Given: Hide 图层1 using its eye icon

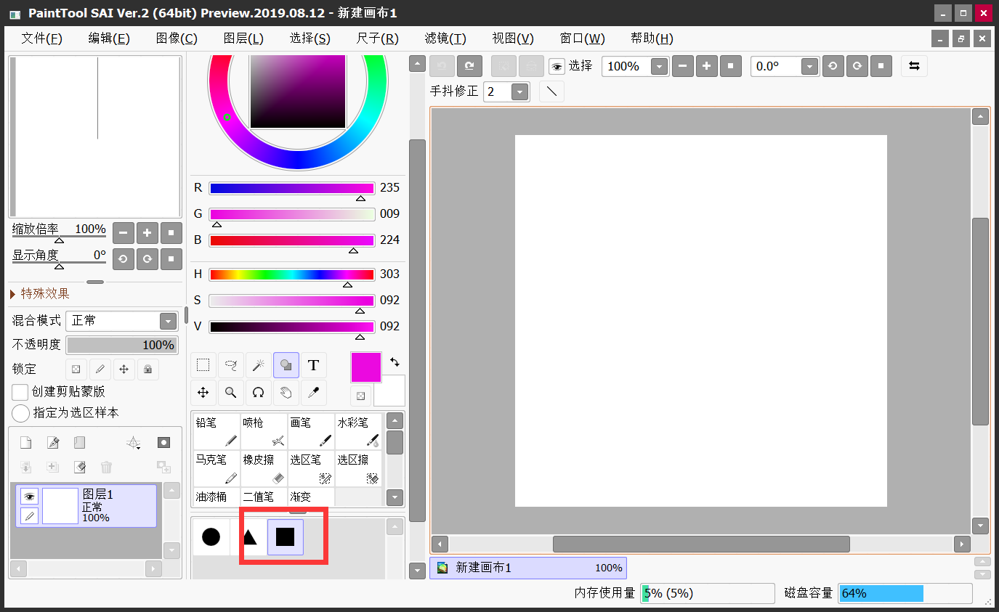Looking at the screenshot, I should tap(29, 497).
